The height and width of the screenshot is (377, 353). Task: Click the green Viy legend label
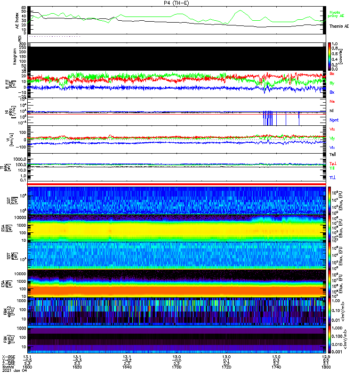[332, 139]
